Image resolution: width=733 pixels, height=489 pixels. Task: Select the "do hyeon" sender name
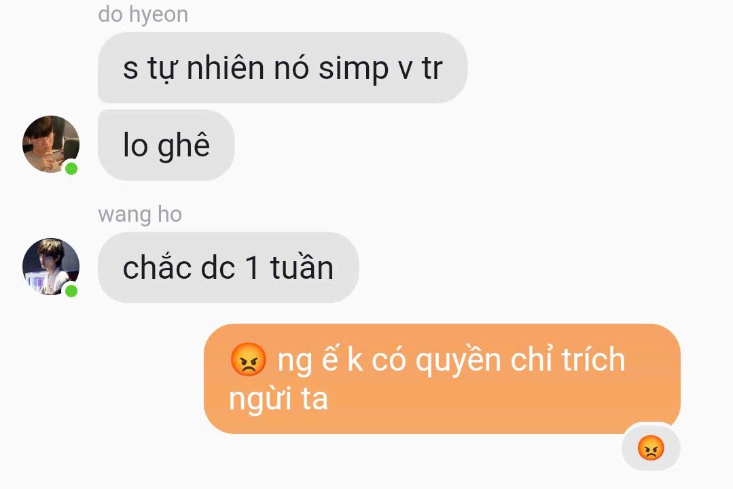tap(143, 14)
